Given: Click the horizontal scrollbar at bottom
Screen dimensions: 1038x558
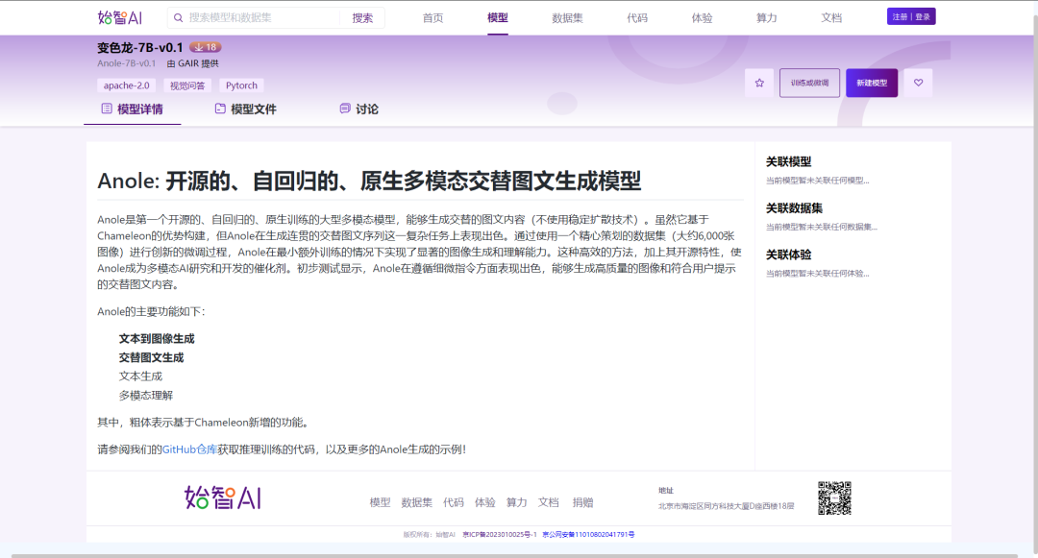Looking at the screenshot, I should pyautogui.click(x=514, y=556).
